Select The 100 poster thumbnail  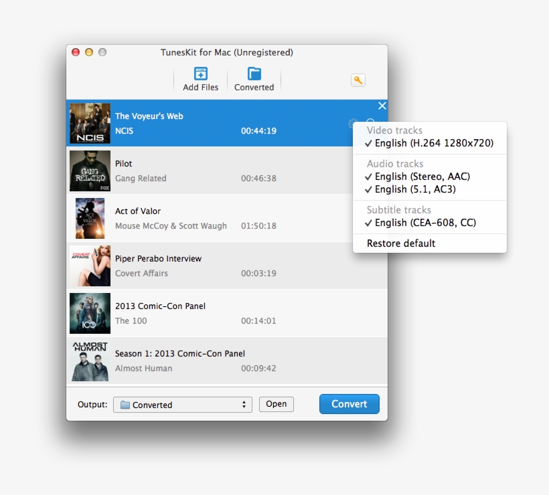coord(90,314)
